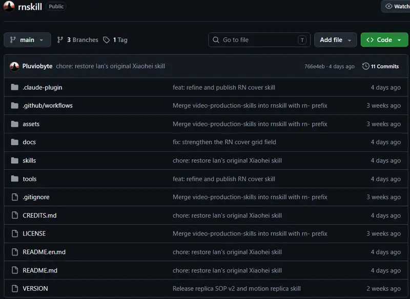
Task: Open the main branch switcher dropdown
Action: tap(27, 40)
